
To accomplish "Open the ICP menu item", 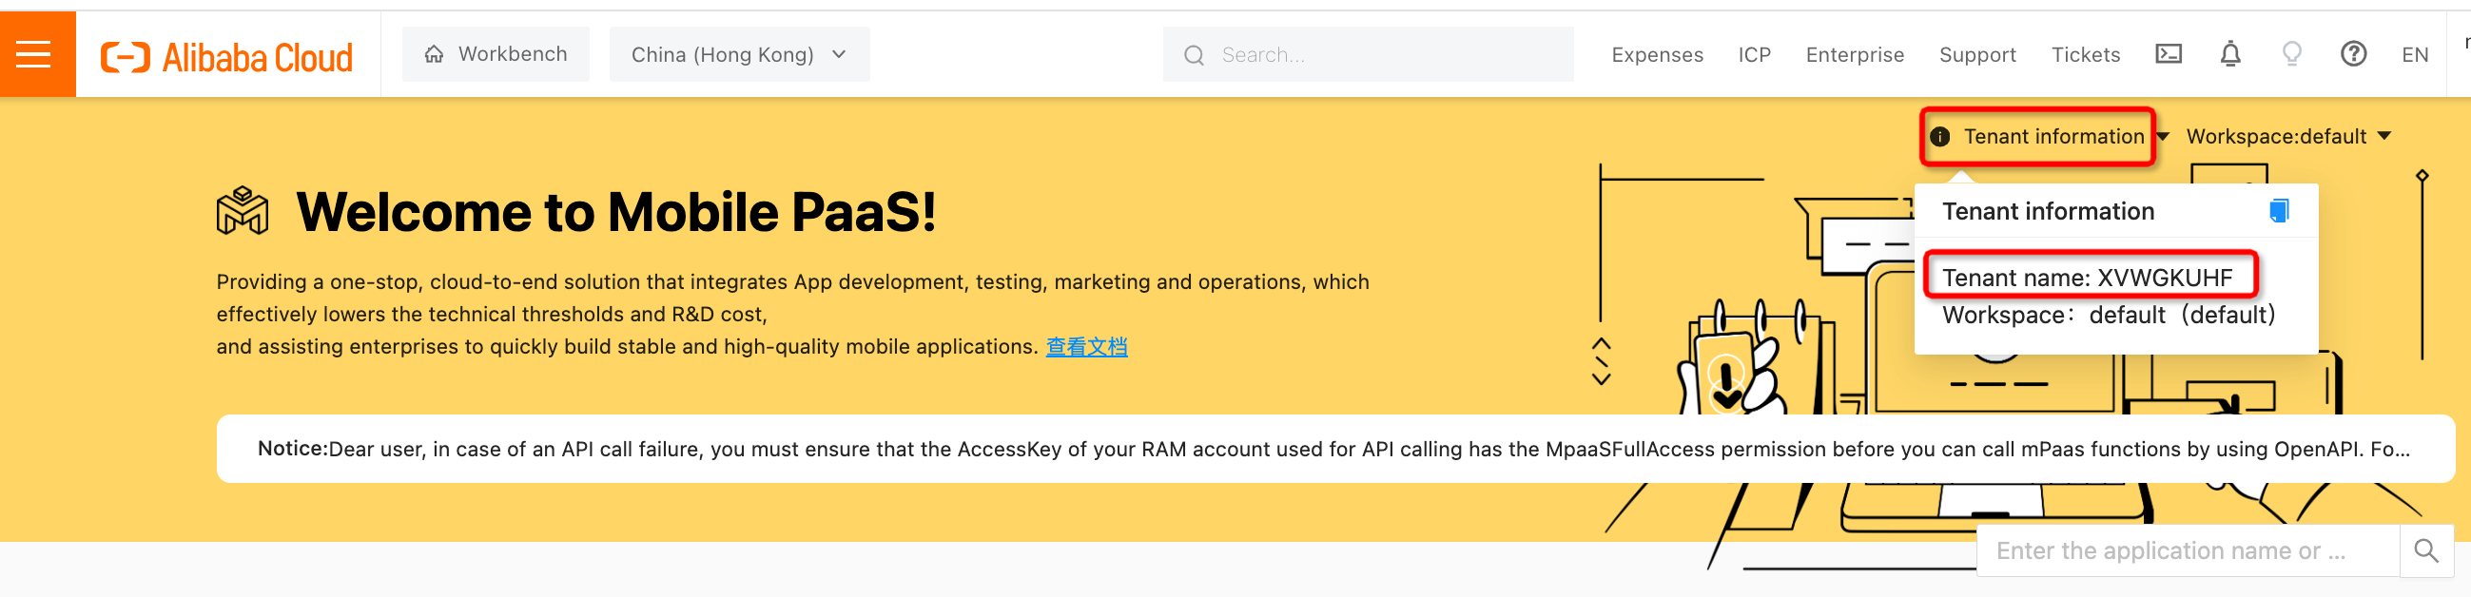I will pyautogui.click(x=1754, y=55).
